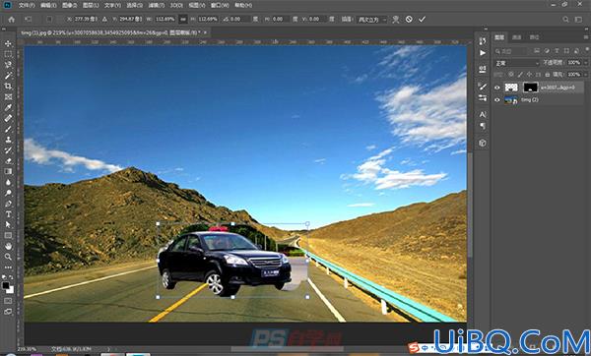Open the Opacity slider dropdown arrow

[586, 63]
